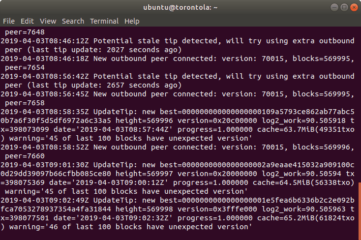The height and width of the screenshot is (240, 361).
Task: Open the Edit menu
Action: pyautogui.click(x=27, y=21)
